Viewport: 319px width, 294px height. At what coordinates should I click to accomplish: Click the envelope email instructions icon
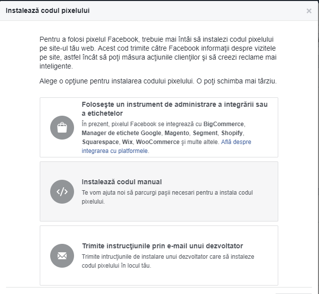[x=62, y=256]
